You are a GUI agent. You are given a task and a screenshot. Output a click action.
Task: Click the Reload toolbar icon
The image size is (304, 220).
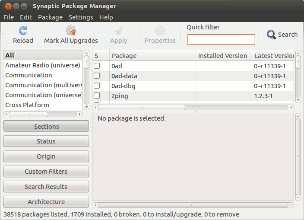coord(23,30)
